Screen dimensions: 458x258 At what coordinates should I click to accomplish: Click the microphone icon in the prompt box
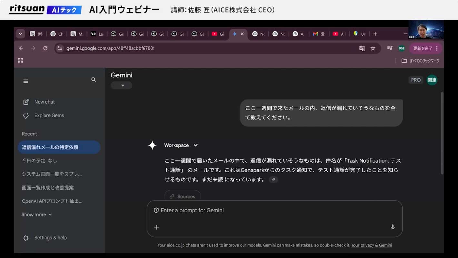(x=393, y=227)
